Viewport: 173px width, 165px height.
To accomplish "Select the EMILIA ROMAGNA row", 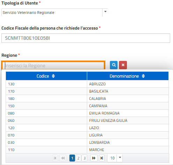I will coord(87,113).
